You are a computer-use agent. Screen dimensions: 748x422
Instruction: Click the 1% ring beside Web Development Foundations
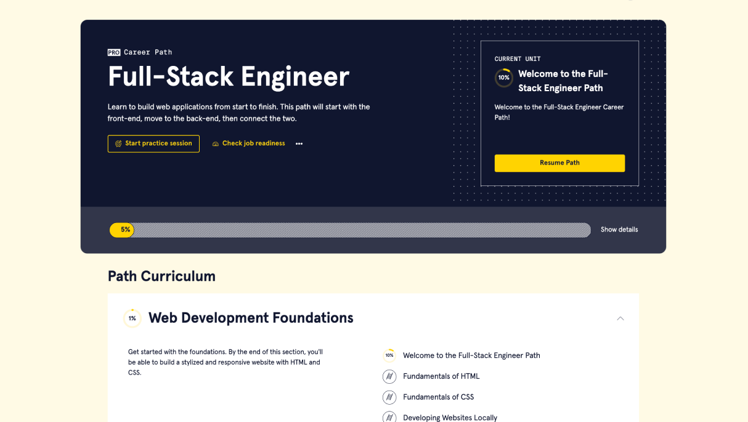pos(132,319)
